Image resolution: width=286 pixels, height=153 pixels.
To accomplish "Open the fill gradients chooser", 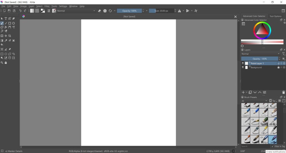I will coord(32,11).
